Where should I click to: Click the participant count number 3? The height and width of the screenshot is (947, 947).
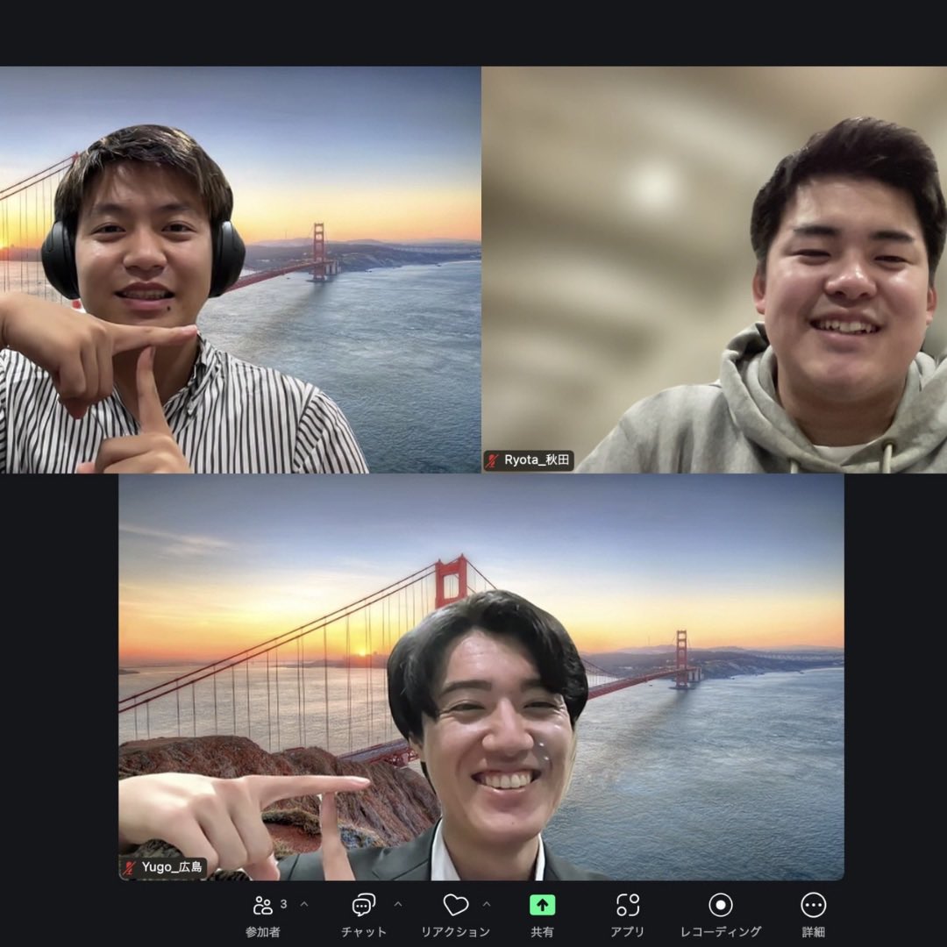(x=284, y=904)
